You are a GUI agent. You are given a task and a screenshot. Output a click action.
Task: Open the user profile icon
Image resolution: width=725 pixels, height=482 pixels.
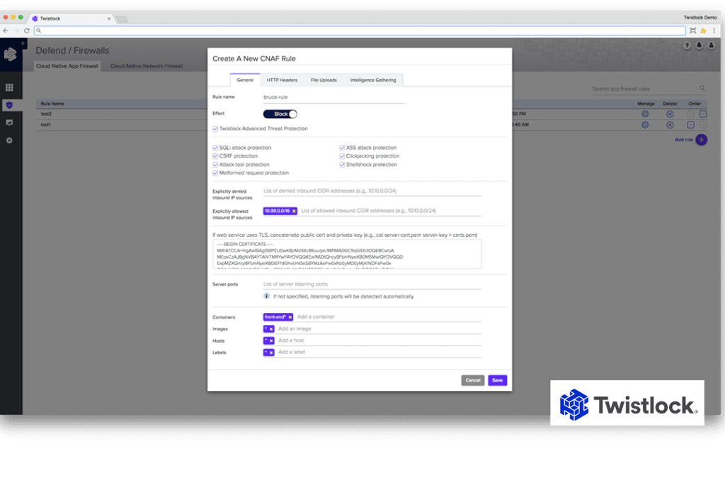click(712, 45)
